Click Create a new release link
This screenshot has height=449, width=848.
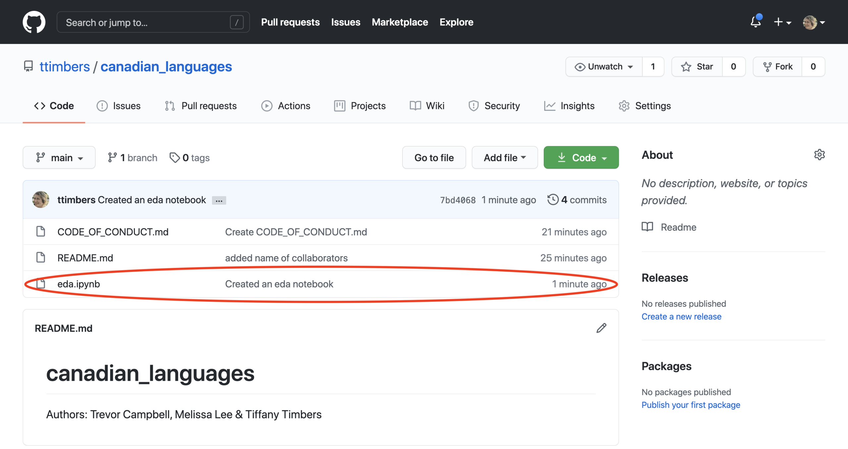681,316
